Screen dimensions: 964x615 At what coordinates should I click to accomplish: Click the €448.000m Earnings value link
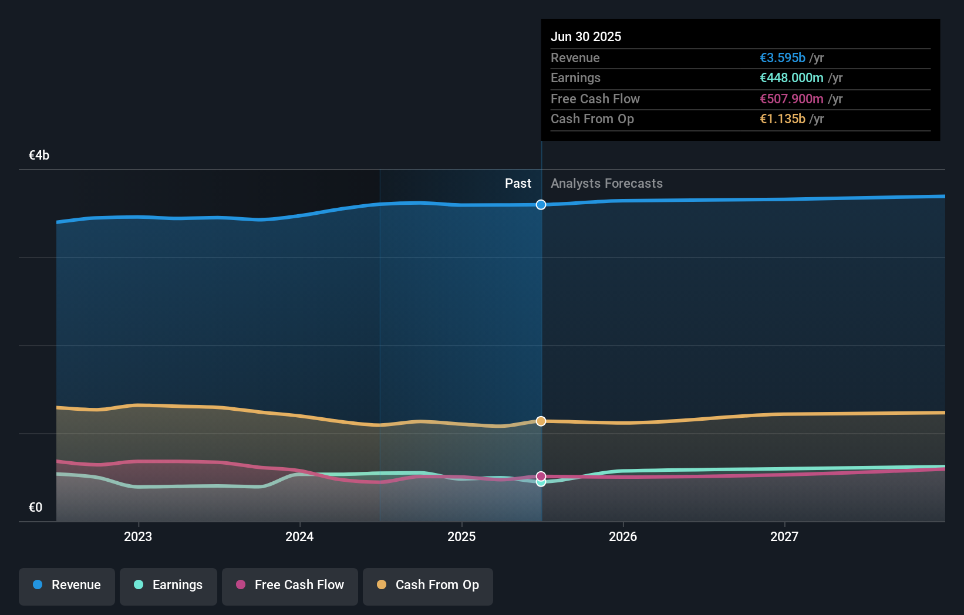point(793,78)
